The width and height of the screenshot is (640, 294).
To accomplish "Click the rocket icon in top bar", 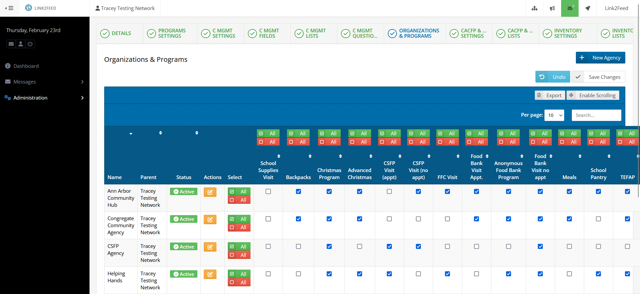I will [x=588, y=8].
